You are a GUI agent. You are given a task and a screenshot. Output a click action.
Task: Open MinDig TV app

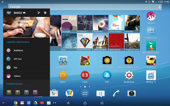(x=151, y=77)
